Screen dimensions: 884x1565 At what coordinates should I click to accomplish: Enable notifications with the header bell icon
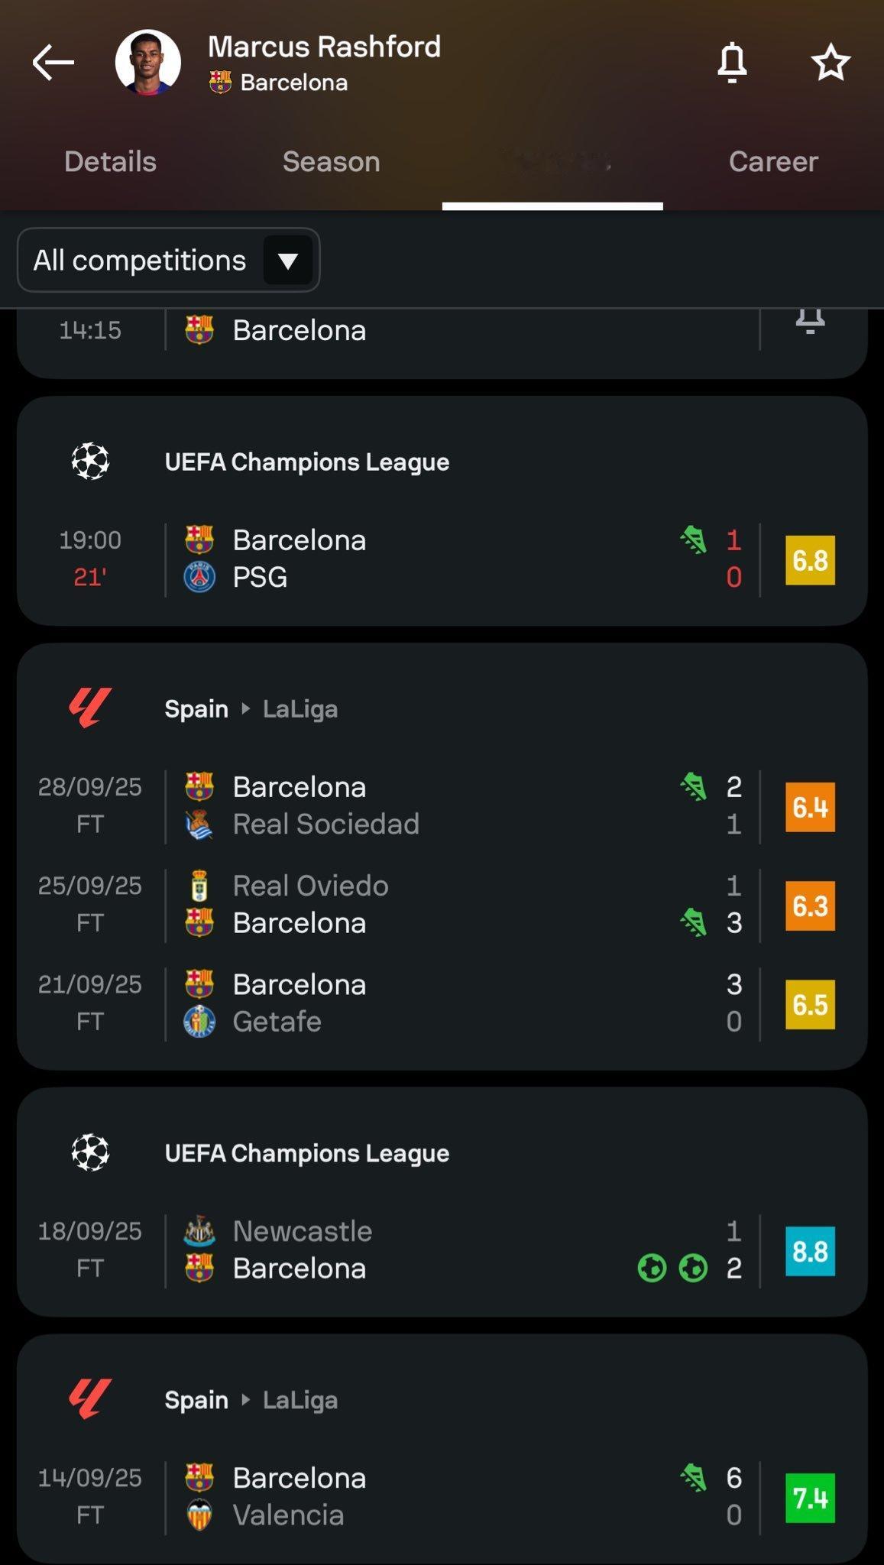732,63
